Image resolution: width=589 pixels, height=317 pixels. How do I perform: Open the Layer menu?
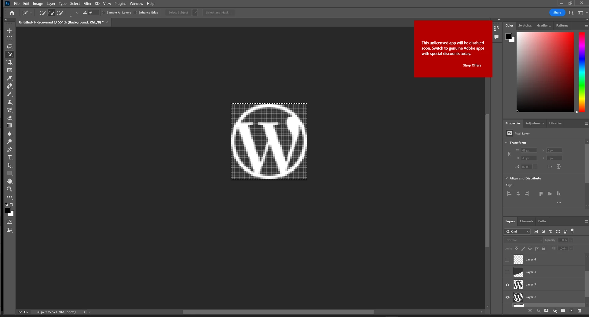51,4
